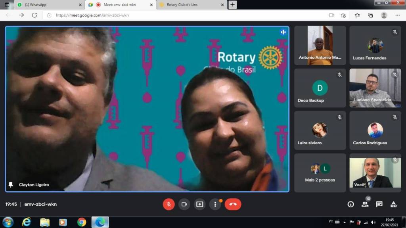This screenshot has width=406, height=228.
Task: Select the Deco Backup participant tile
Action: coord(320,88)
